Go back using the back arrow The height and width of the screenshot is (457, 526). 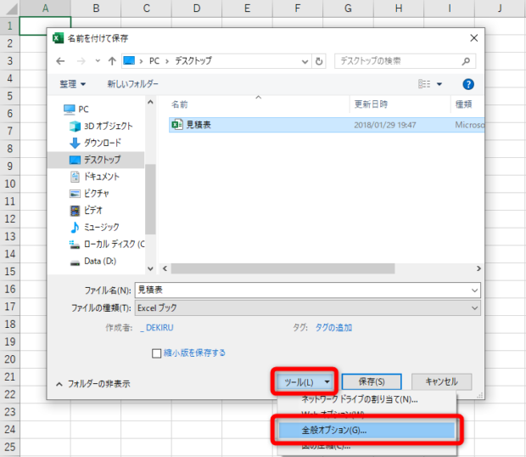point(60,61)
